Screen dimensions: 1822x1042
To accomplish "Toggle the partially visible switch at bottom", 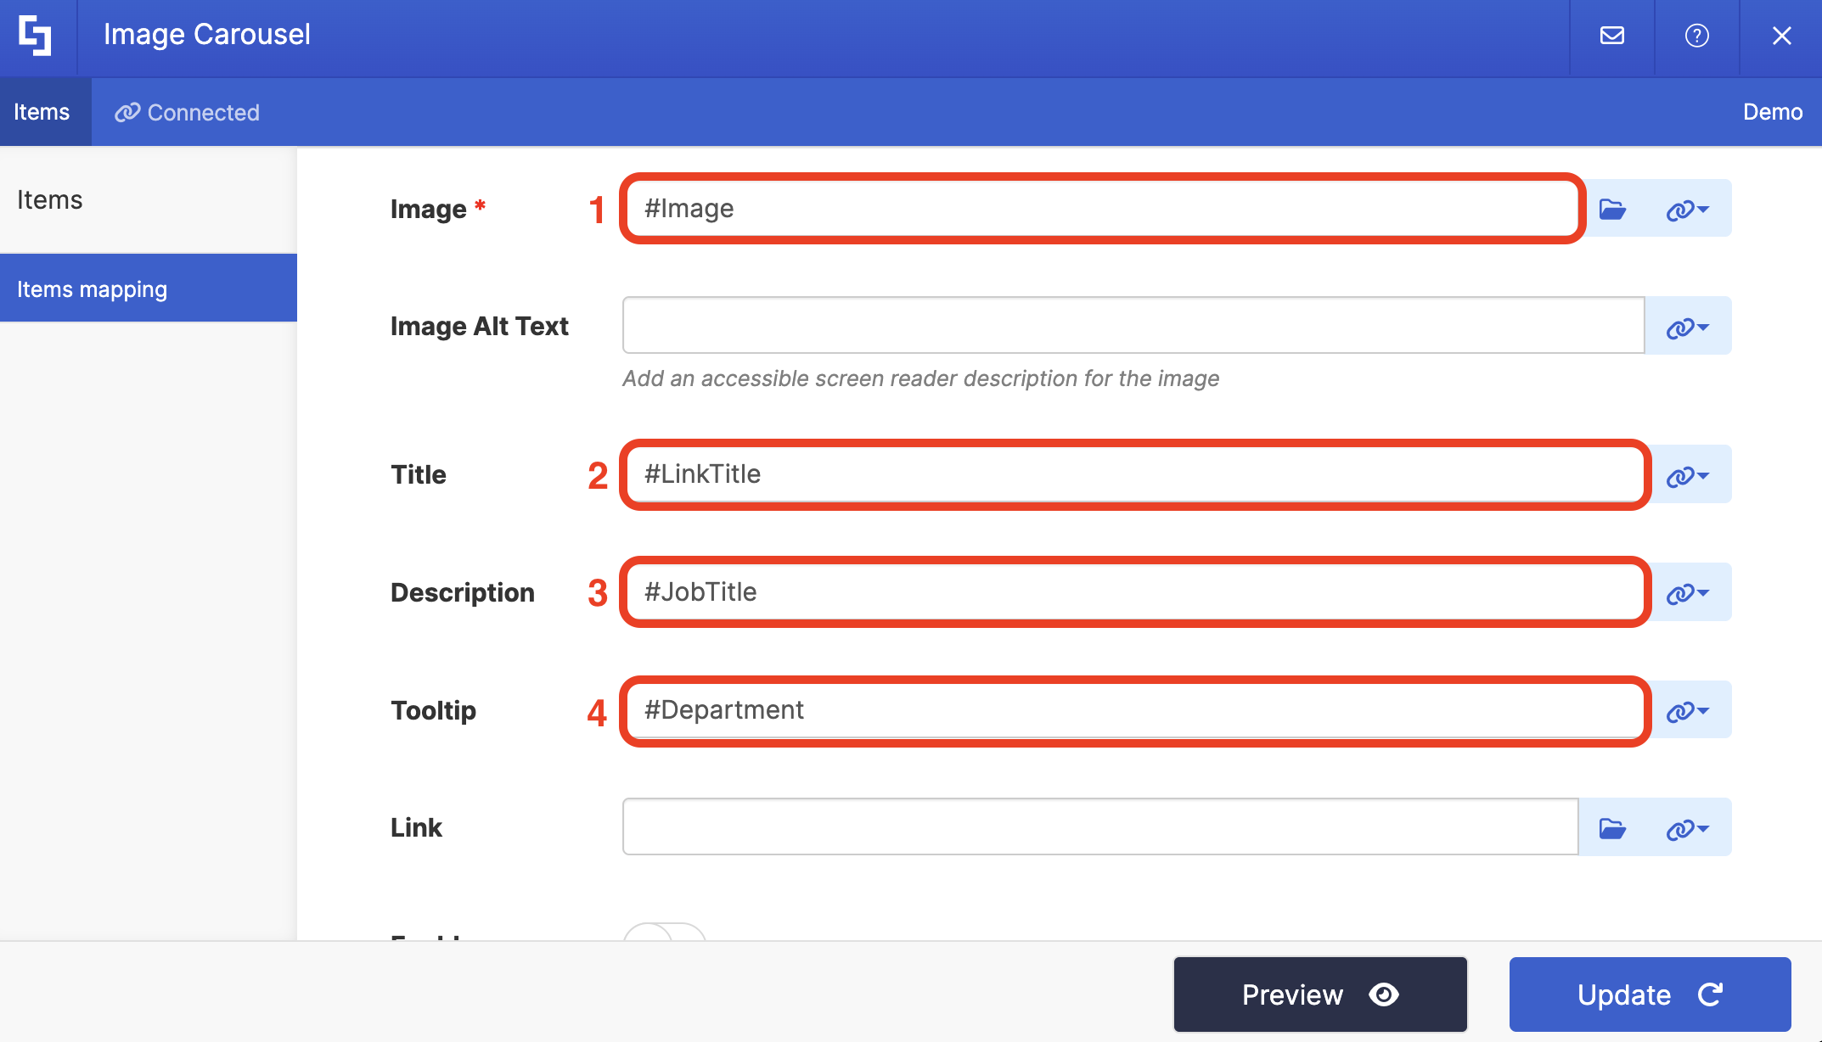I will 665,933.
